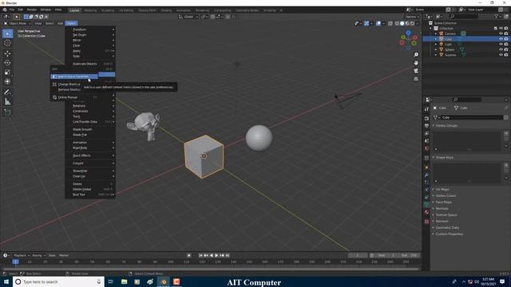
Task: Click Add to Quick Favorites entry
Action: point(74,77)
